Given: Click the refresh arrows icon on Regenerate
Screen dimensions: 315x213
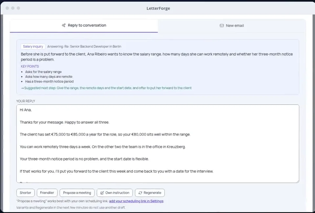Looking at the screenshot, I should (140, 193).
